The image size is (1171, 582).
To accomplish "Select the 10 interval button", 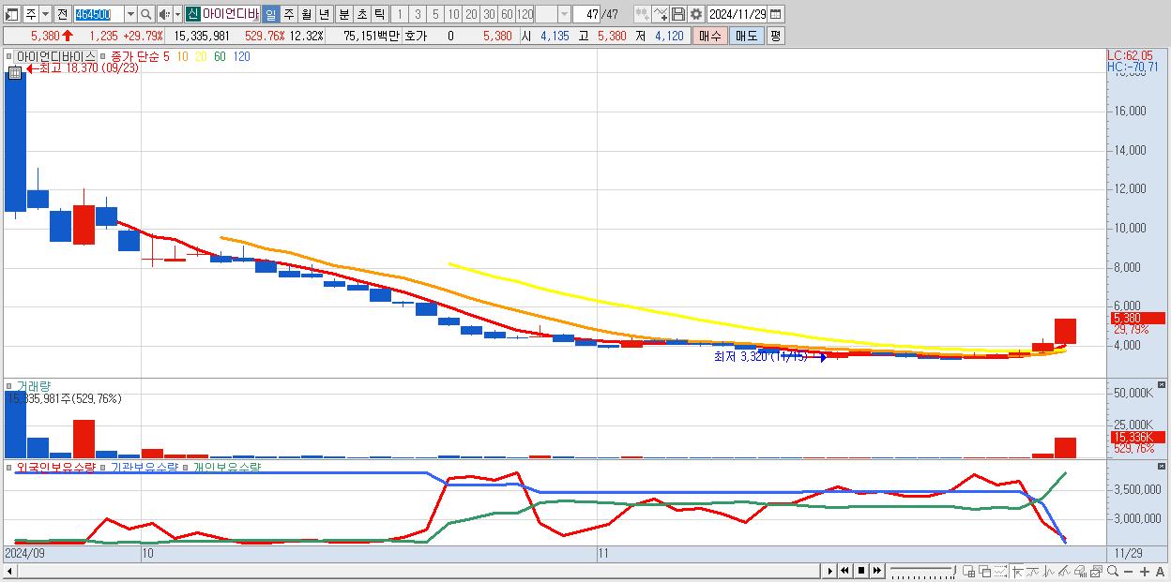I will pos(452,14).
